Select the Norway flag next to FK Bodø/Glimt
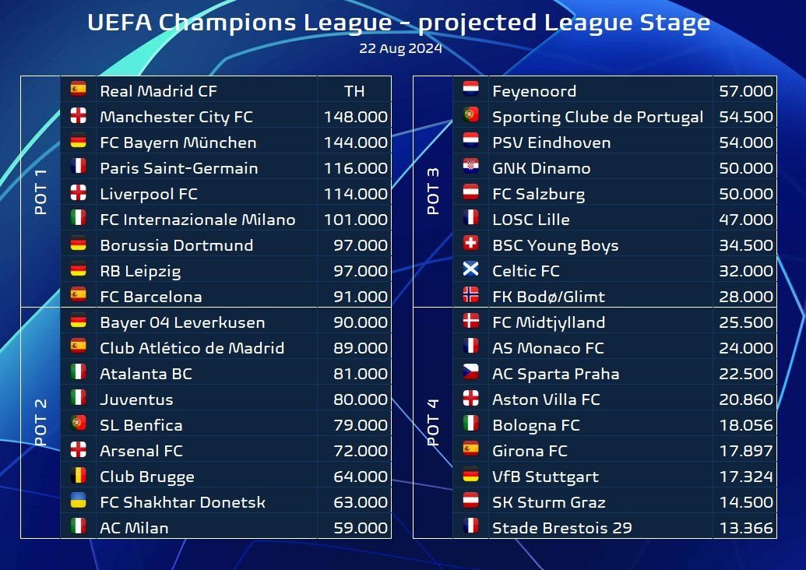This screenshot has height=570, width=806. click(470, 294)
